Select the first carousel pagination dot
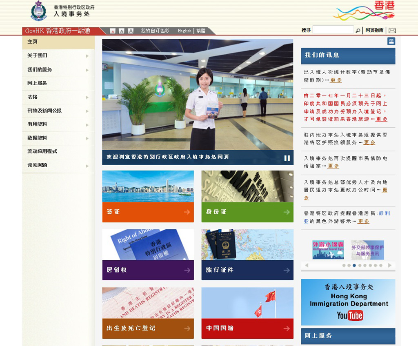Image resolution: width=418 pixels, height=346 pixels. click(x=344, y=266)
